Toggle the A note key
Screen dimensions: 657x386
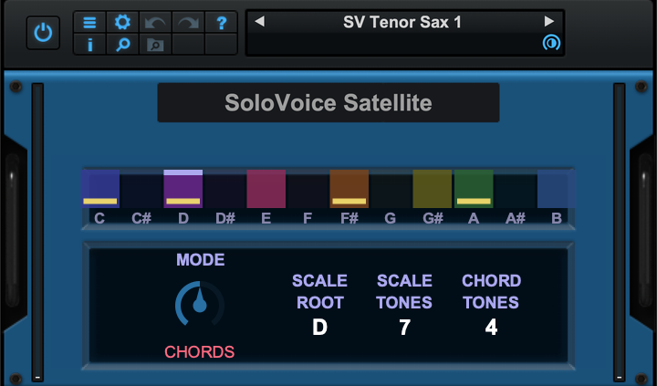click(x=474, y=189)
